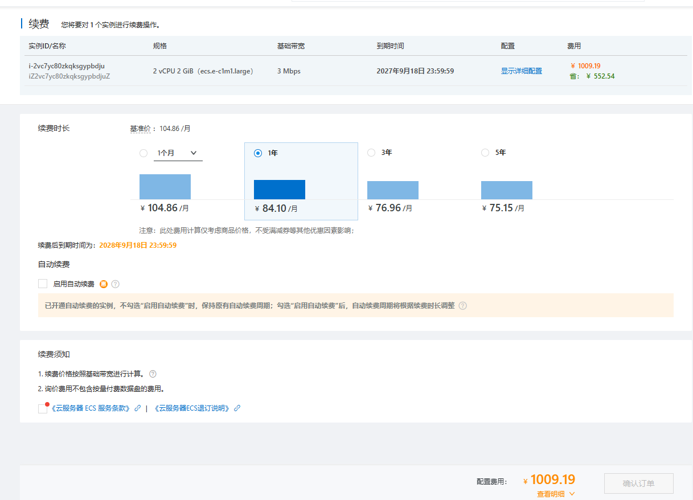Screen dimensions: 693x500
Task: Click the 1个月 price bar
Action: pyautogui.click(x=165, y=187)
